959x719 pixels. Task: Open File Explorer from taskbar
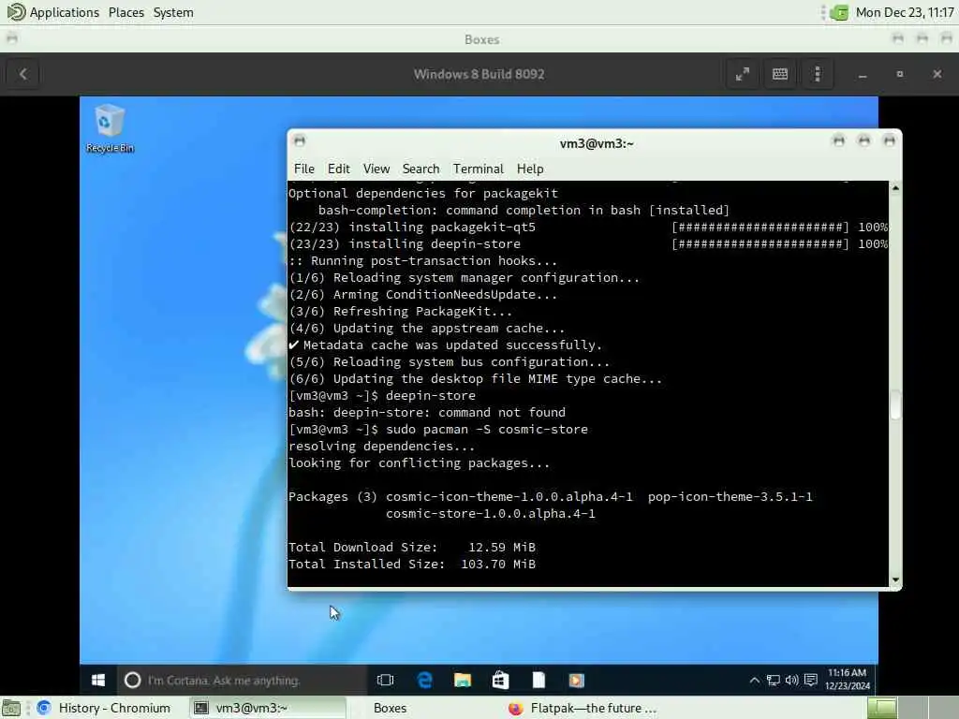click(463, 680)
